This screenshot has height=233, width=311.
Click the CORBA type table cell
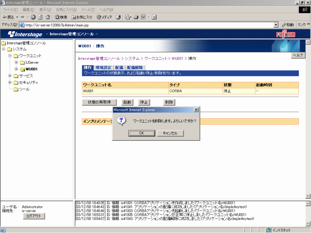pos(196,91)
